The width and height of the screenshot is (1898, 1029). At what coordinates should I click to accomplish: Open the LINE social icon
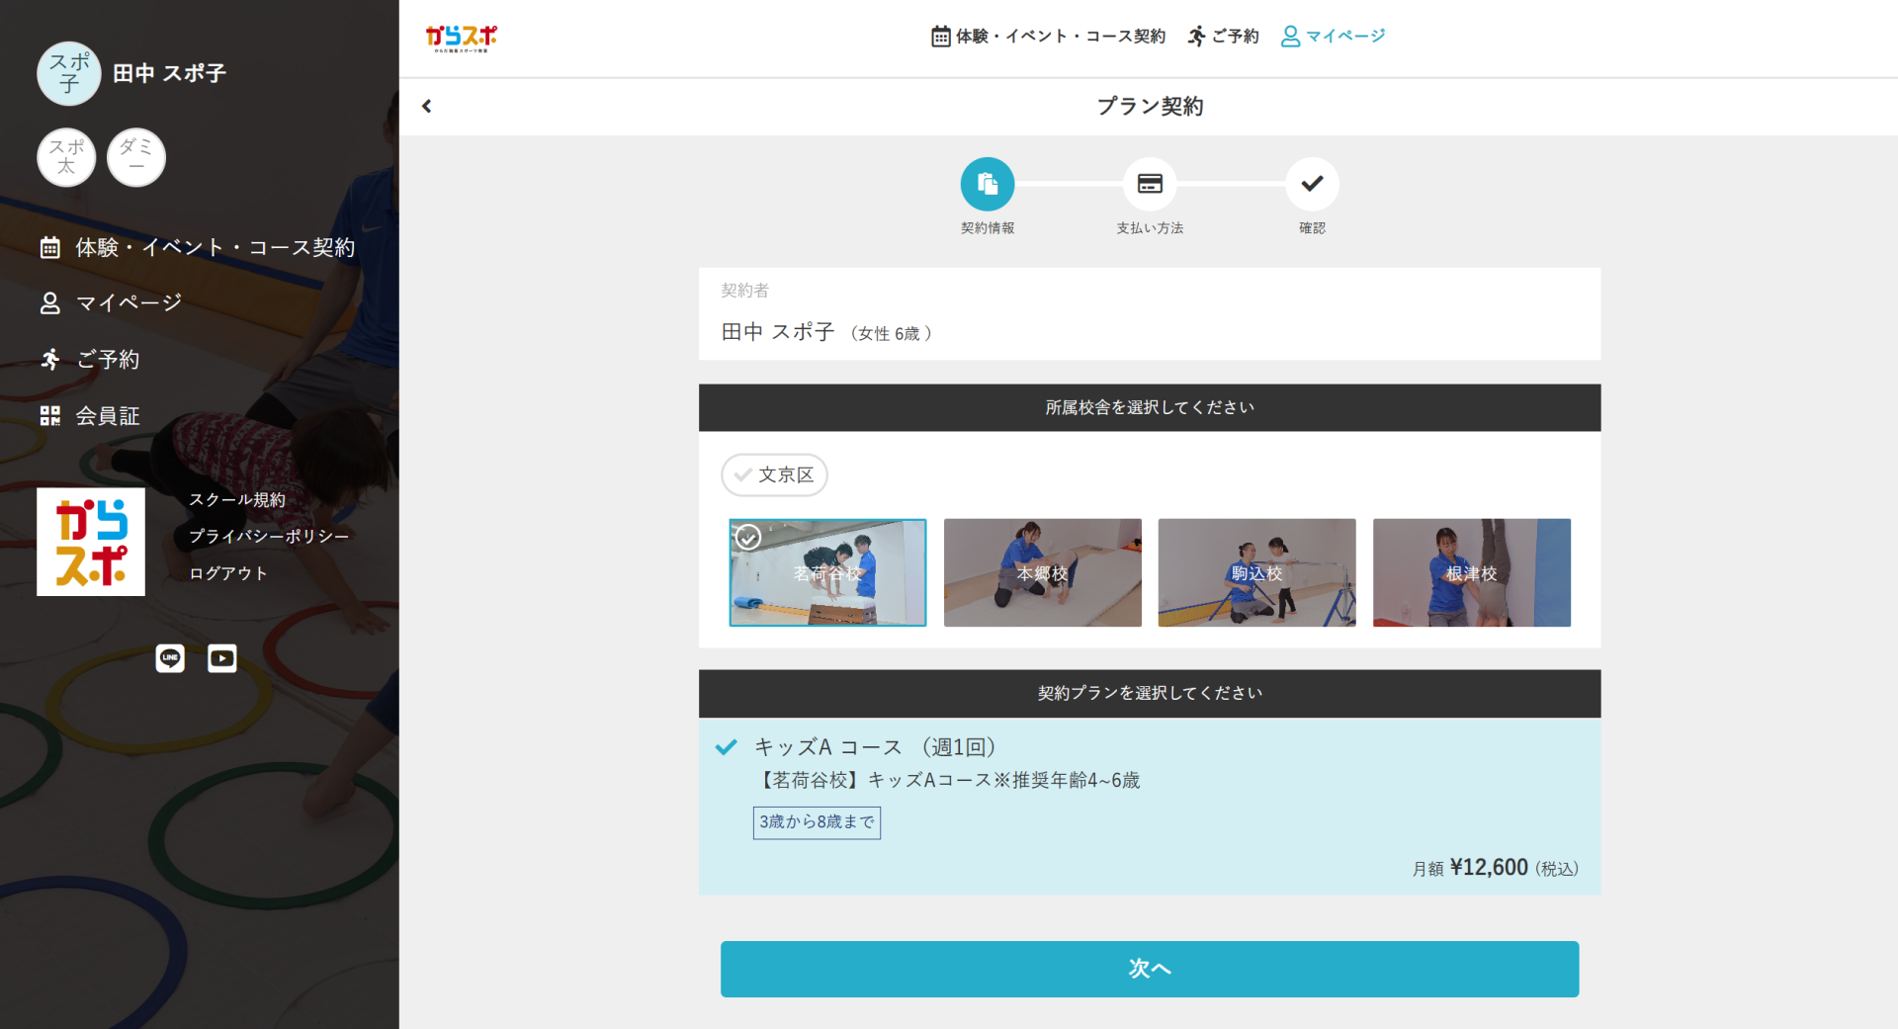coord(170,658)
